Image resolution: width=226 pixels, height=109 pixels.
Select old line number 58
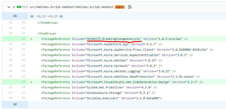pos(11,60)
